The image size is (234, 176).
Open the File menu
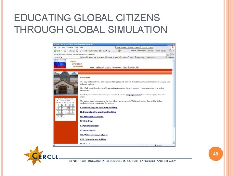pyautogui.click(x=55, y=48)
